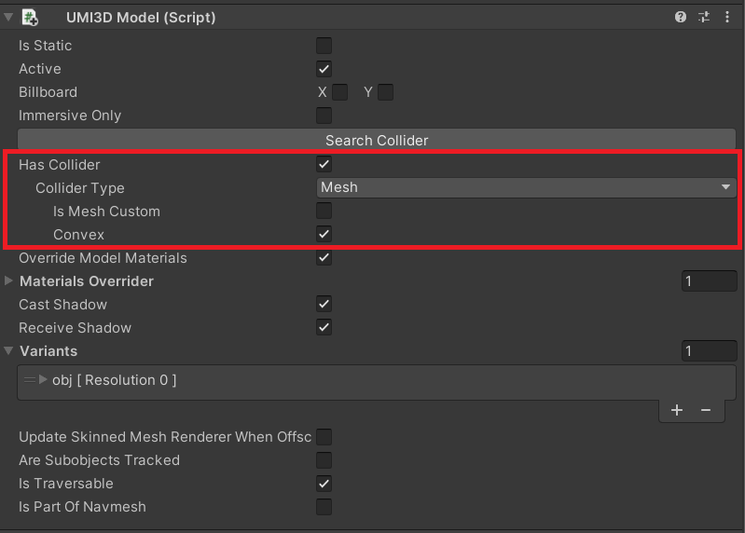This screenshot has width=745, height=533.
Task: Enable the Is Static checkbox
Action: [x=324, y=46]
